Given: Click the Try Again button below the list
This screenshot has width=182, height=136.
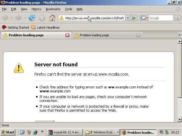Looking at the screenshot, I should tap(44, 121).
